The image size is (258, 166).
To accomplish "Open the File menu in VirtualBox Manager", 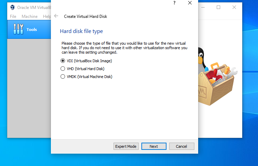I will [13, 16].
